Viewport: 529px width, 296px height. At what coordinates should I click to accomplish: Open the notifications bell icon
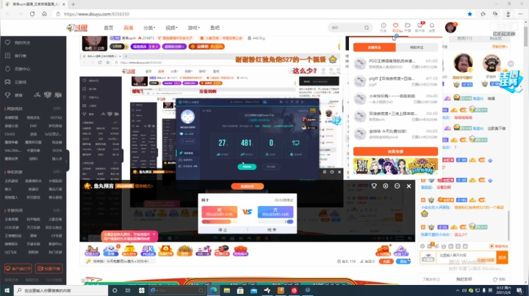pyautogui.click(x=432, y=27)
